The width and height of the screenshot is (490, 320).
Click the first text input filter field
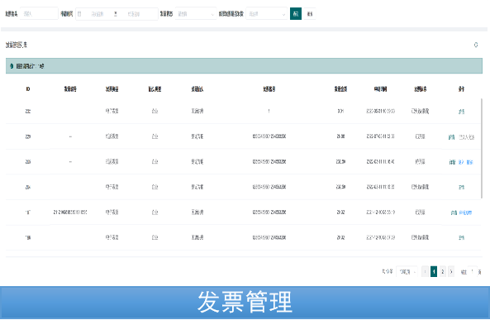39,14
